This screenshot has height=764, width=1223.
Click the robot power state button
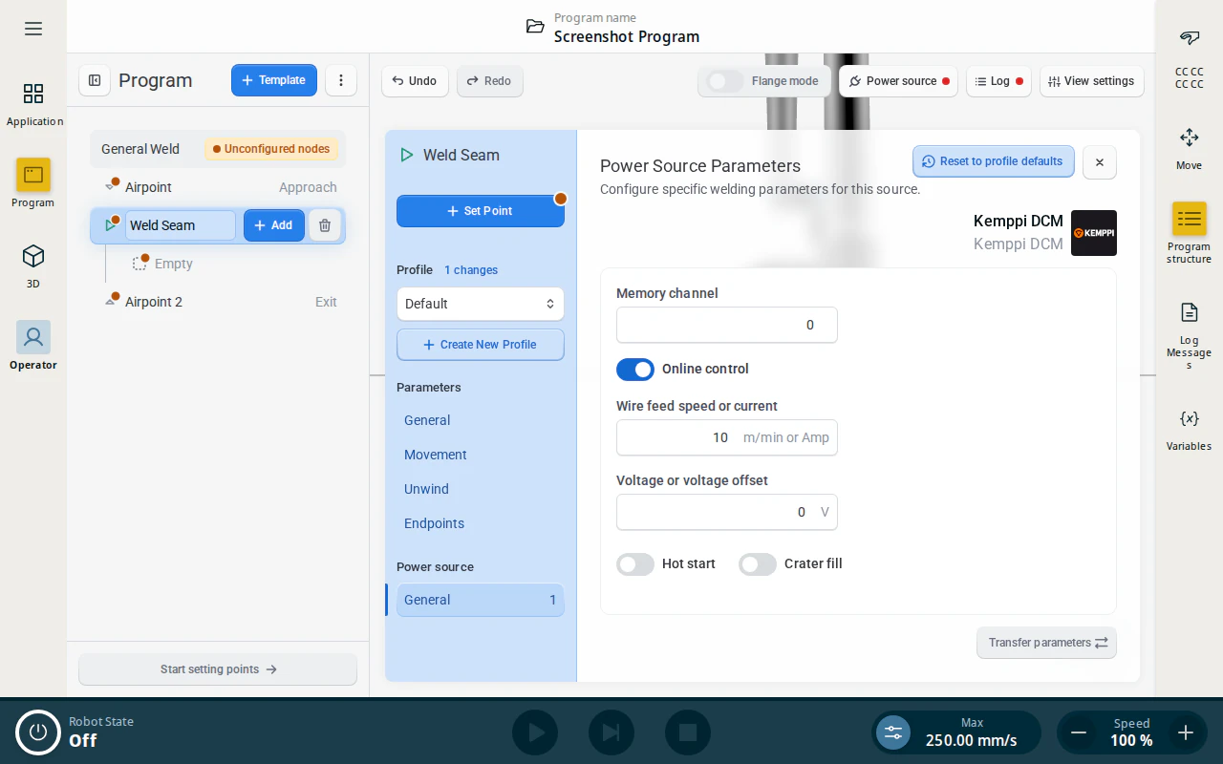38,732
